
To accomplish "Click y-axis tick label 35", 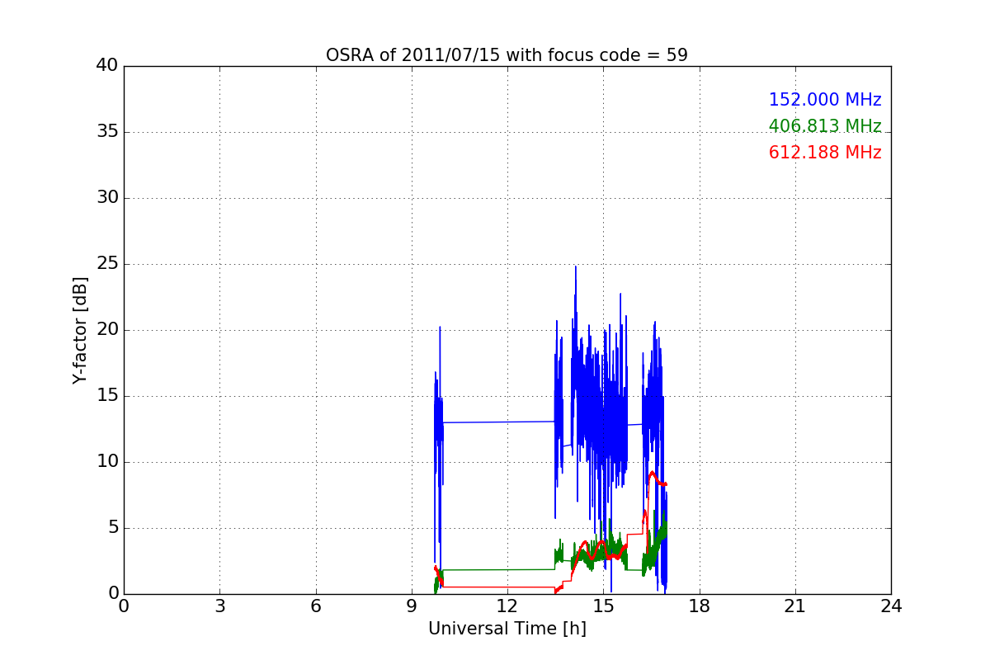I will pyautogui.click(x=106, y=132).
